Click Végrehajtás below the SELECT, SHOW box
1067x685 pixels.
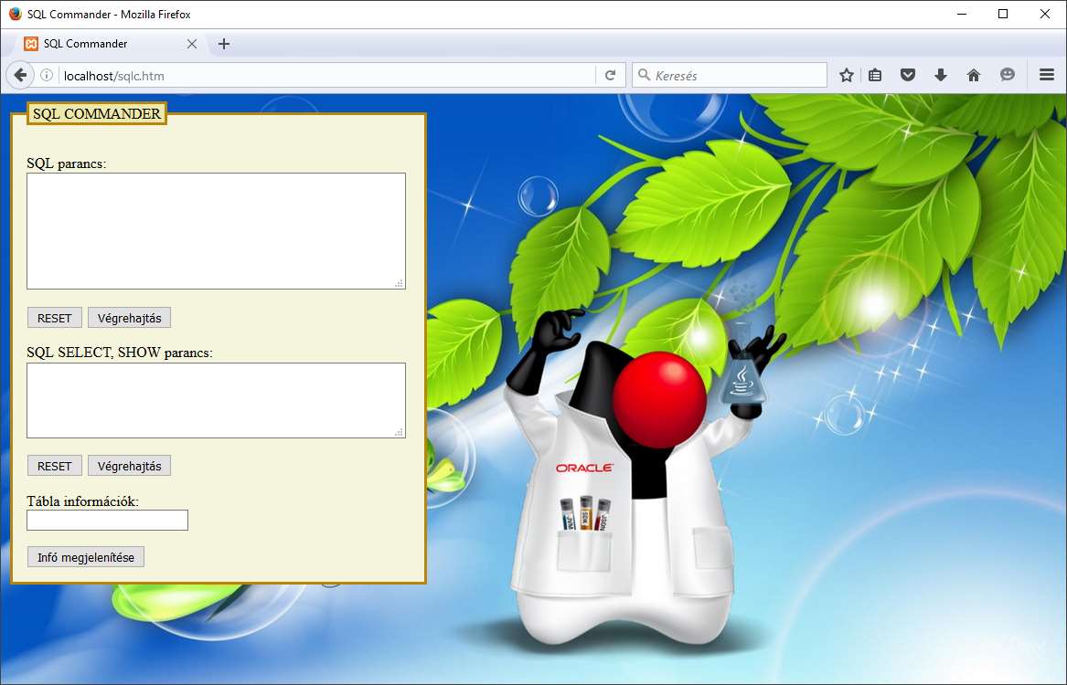click(x=129, y=466)
